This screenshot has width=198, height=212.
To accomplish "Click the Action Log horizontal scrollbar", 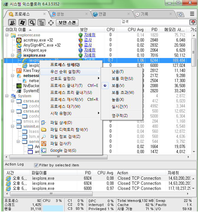I will coord(51,194).
